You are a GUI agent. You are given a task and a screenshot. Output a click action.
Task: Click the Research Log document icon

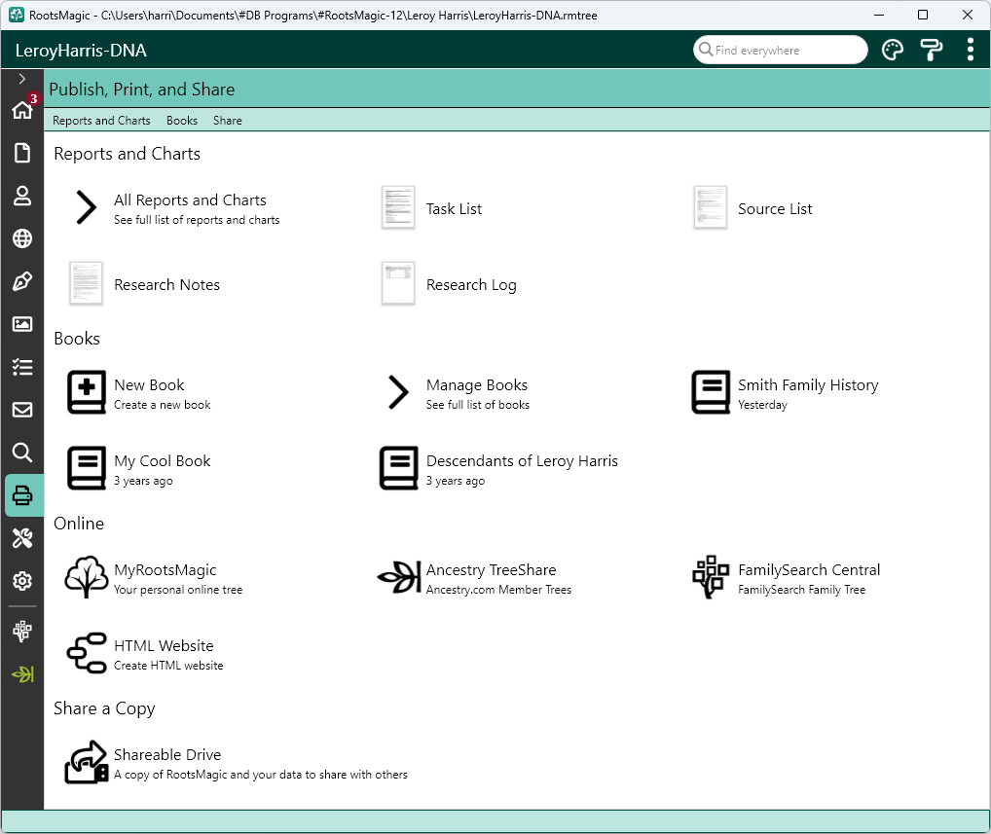tap(398, 283)
